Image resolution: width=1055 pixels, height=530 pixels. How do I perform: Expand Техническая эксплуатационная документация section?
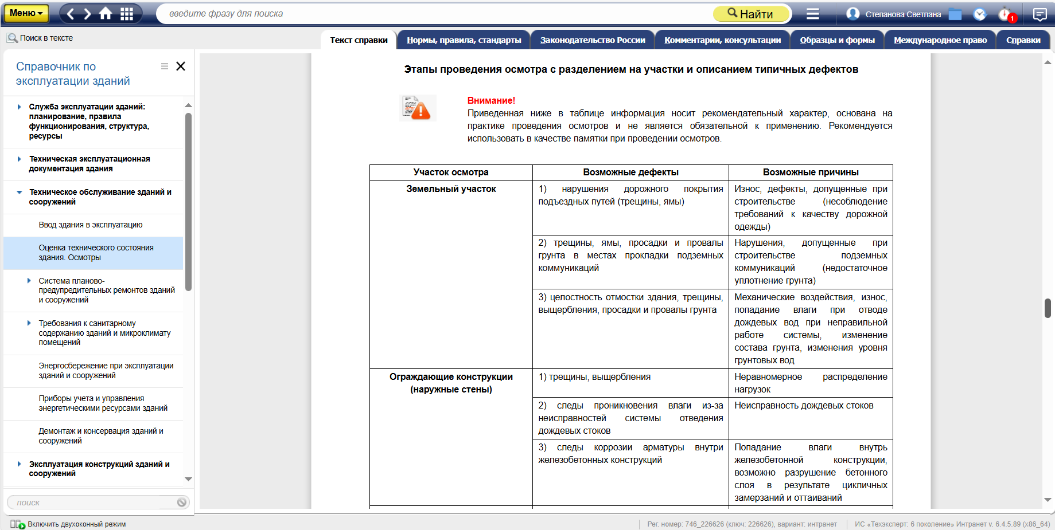click(x=19, y=159)
